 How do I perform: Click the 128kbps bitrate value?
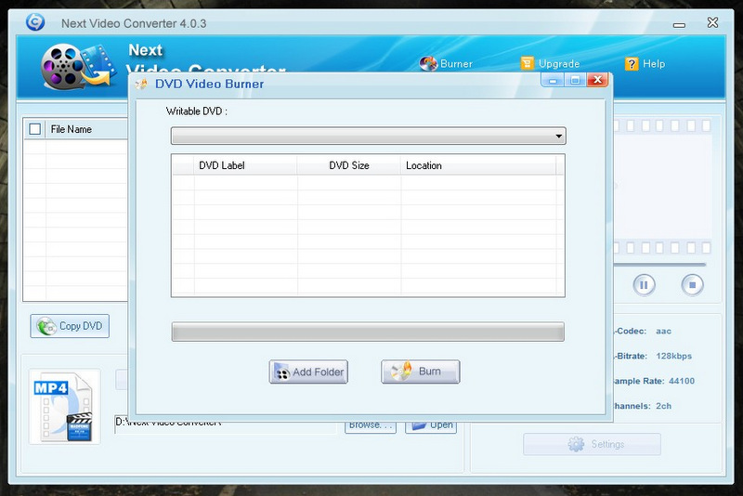coord(674,356)
